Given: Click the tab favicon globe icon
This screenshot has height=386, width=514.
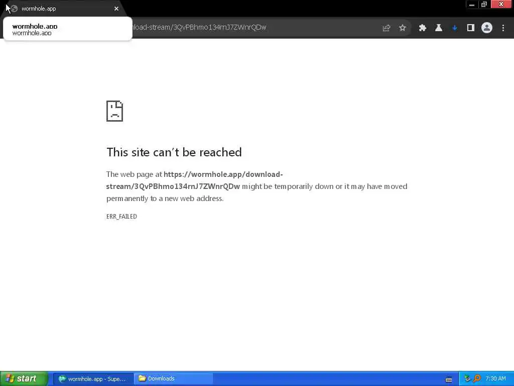Looking at the screenshot, I should [x=14, y=9].
